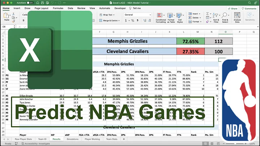The image size is (260, 146).
Task: Switch to the Insert ribbon tab
Action: point(17,8)
